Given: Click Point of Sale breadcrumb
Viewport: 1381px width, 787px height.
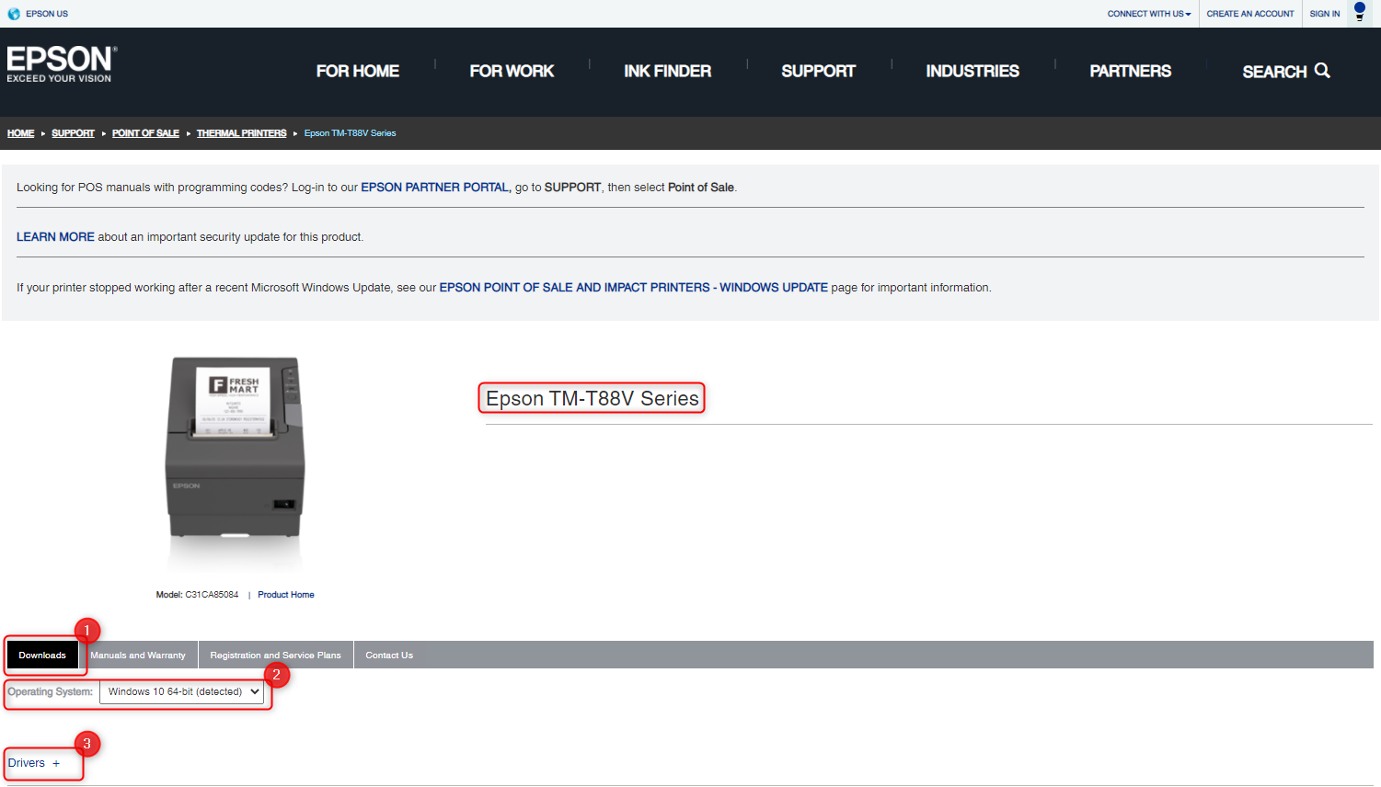Looking at the screenshot, I should pos(145,133).
